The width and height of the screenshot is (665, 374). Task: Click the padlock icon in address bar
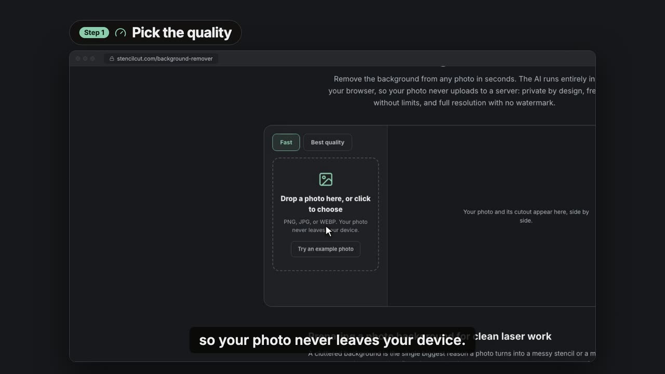click(x=112, y=59)
